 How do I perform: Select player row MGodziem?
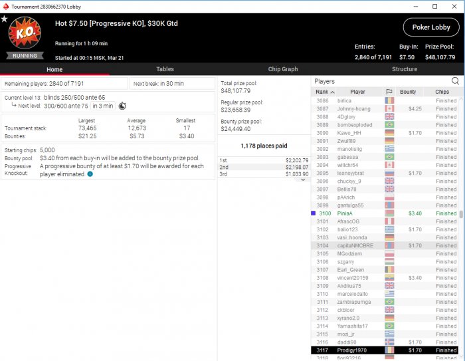tap(385, 253)
